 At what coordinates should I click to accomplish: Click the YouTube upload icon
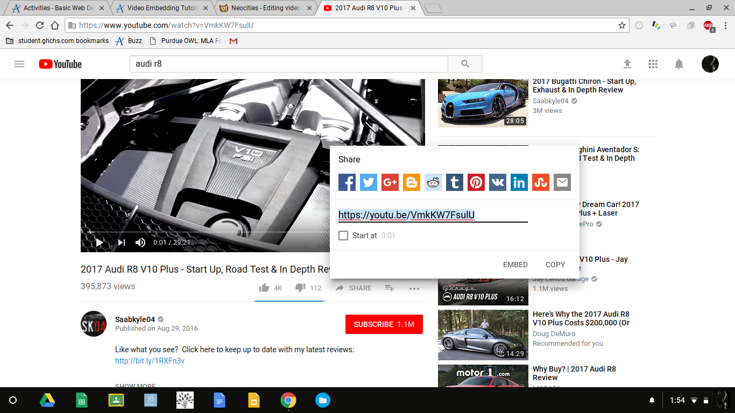627,64
